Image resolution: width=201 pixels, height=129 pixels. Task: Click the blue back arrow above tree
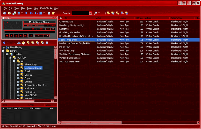point(4,43)
